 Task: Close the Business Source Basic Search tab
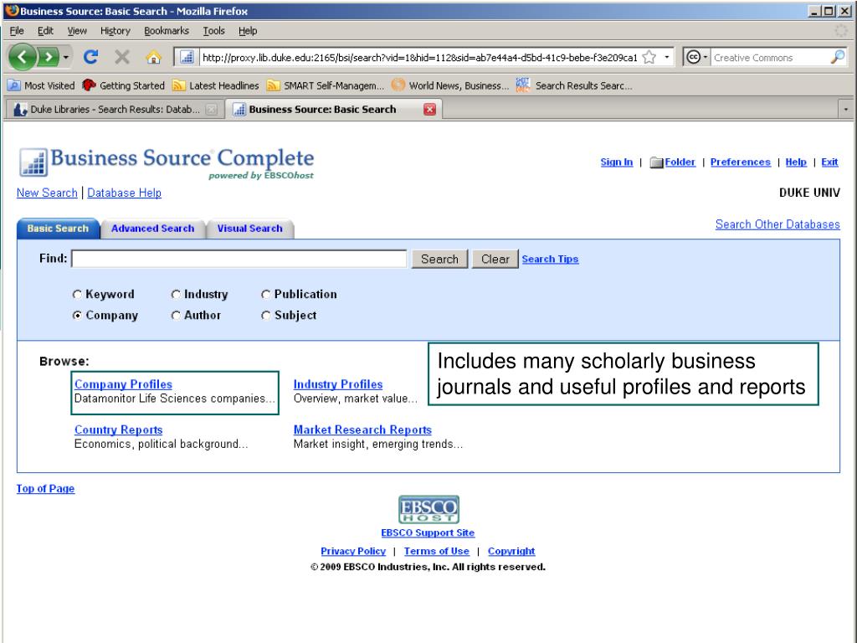pyautogui.click(x=430, y=110)
